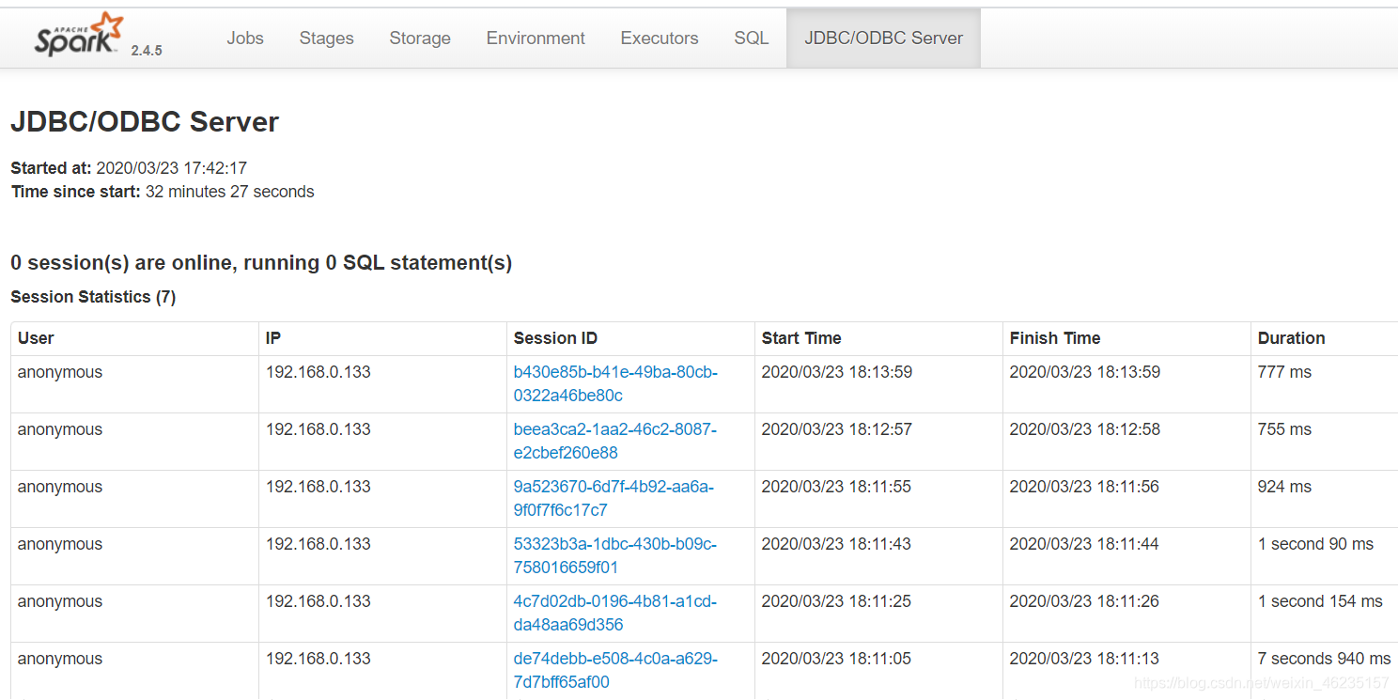Click the Started at 2020/03/23 17:42:17 line

[129, 168]
